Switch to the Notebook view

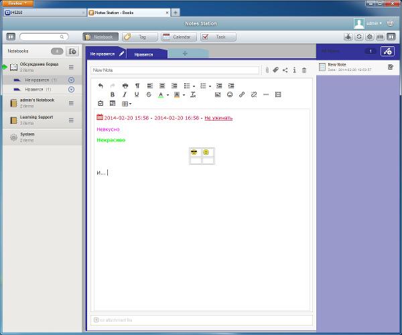100,37
